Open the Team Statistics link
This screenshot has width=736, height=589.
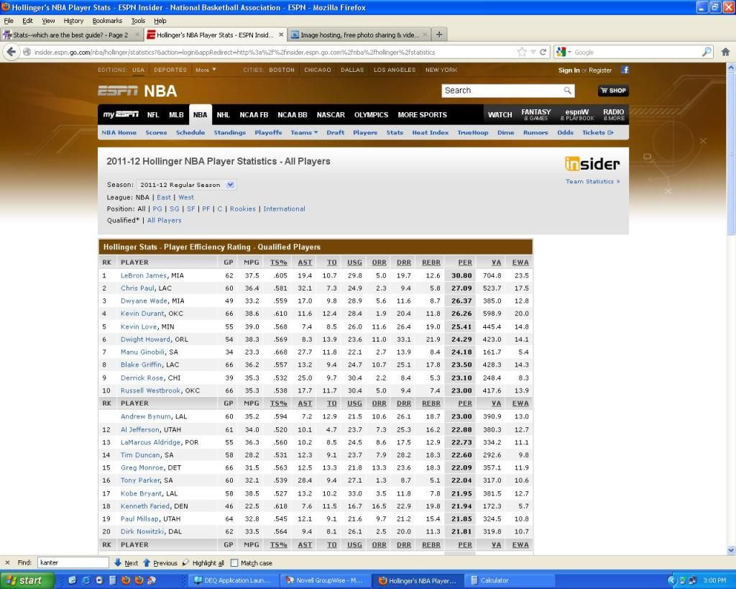pos(592,181)
